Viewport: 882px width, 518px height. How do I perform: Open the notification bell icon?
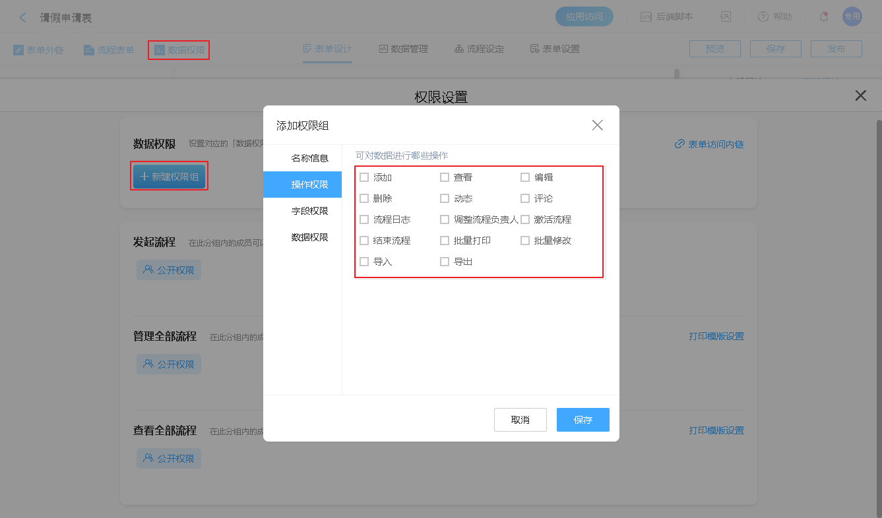click(x=824, y=17)
